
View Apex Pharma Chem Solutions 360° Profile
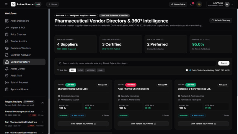pos(143,124)
